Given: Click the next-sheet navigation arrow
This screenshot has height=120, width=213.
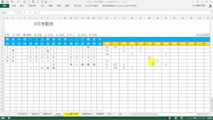Looking at the screenshot, I should point(9,114).
